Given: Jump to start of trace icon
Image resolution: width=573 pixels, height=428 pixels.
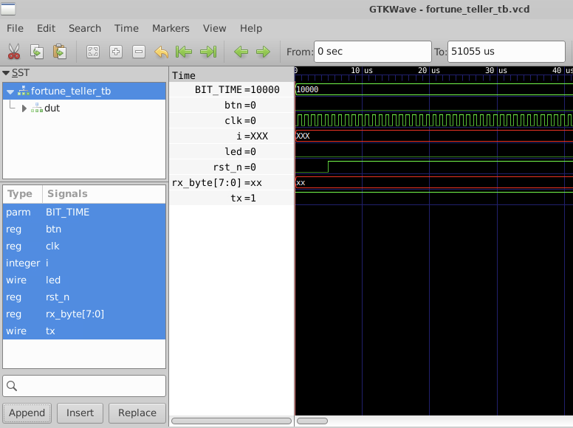Looking at the screenshot, I should [x=185, y=52].
